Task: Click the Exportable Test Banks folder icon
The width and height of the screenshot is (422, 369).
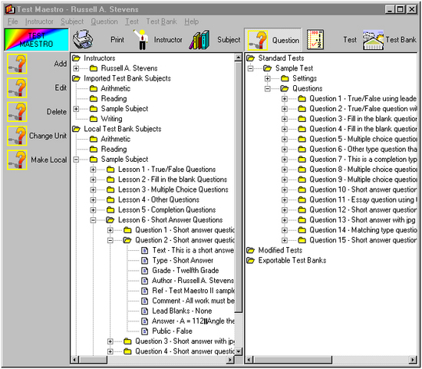Action: coord(251,261)
